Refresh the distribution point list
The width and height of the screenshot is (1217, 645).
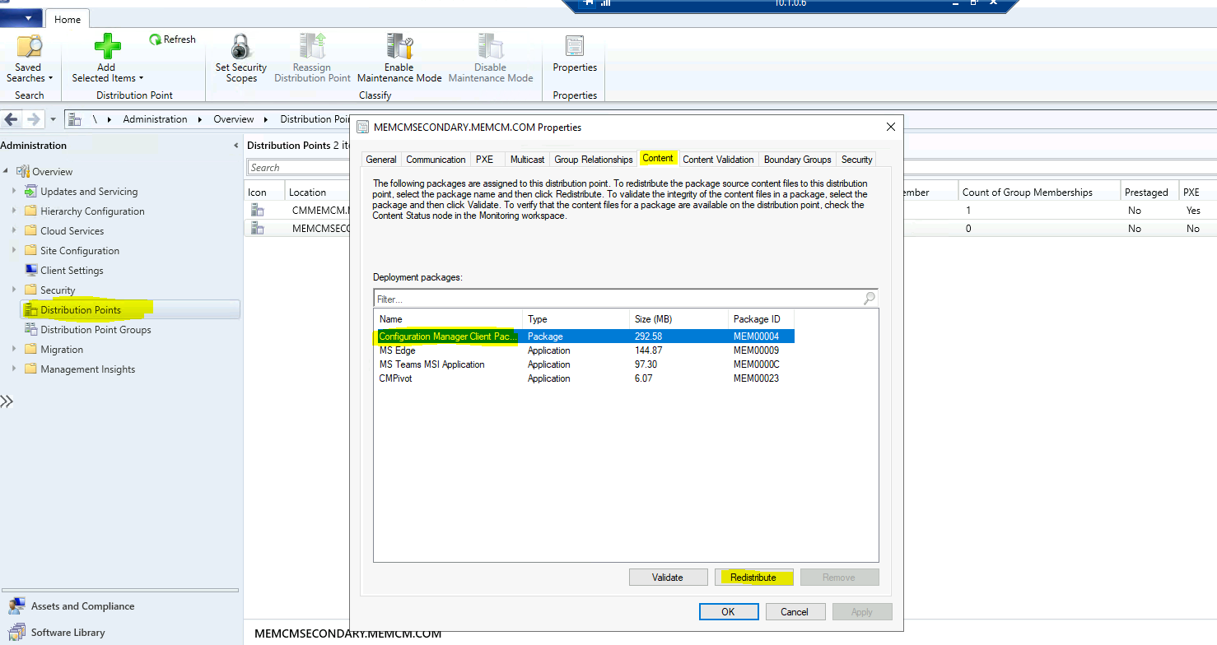pyautogui.click(x=172, y=39)
